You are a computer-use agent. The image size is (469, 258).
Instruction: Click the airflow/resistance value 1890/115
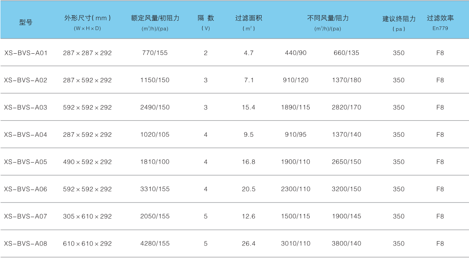[x=295, y=107]
